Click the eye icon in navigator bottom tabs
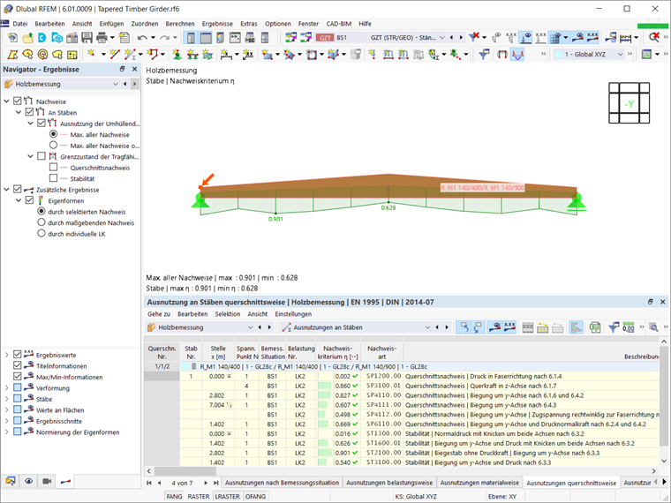The width and height of the screenshot is (671, 503). (28, 481)
